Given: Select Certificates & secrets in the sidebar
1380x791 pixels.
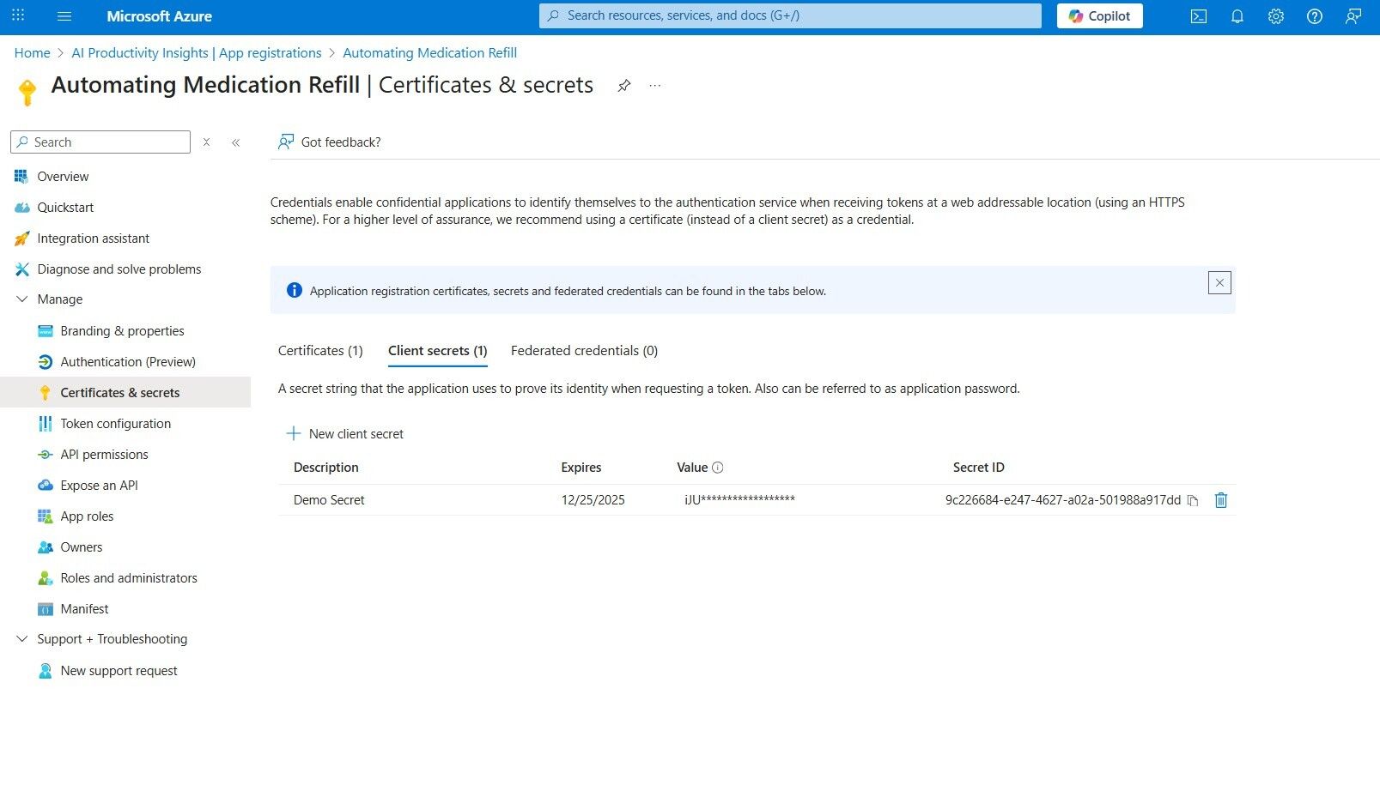Looking at the screenshot, I should pos(125,393).
